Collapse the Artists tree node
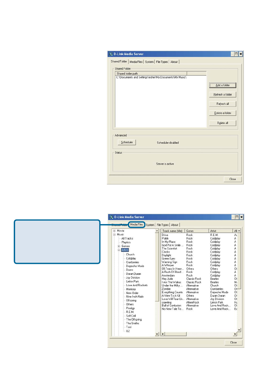This screenshot has height=365, width=257. point(119,250)
